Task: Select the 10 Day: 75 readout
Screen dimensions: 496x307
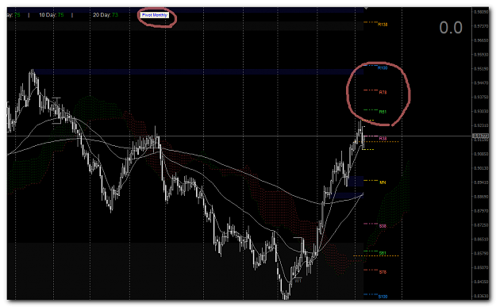Action: pyautogui.click(x=52, y=15)
